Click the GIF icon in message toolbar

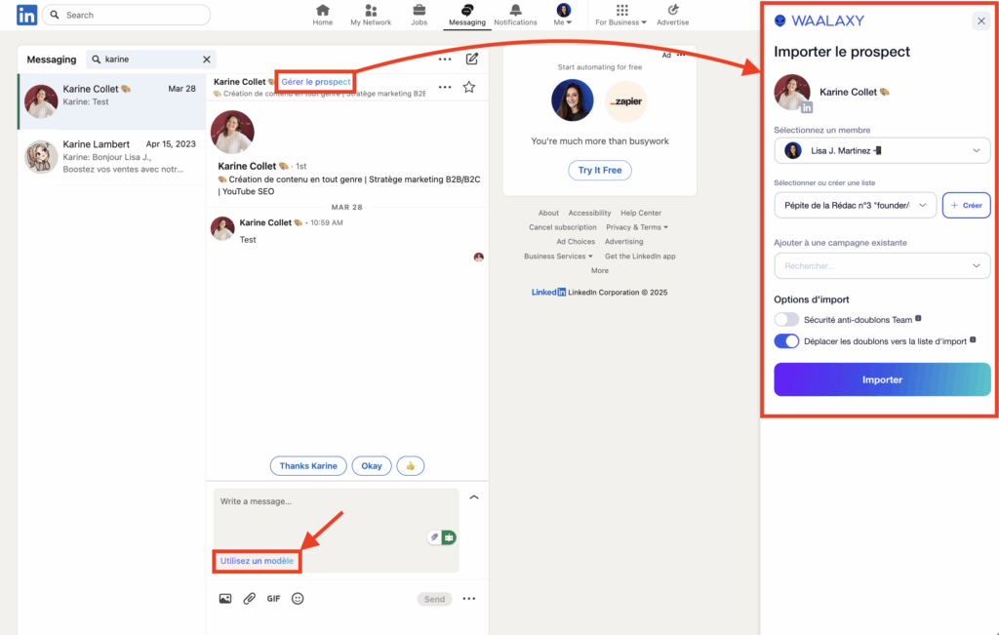pyautogui.click(x=273, y=598)
